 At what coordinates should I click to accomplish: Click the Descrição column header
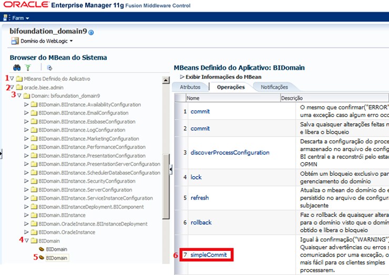[334, 98]
